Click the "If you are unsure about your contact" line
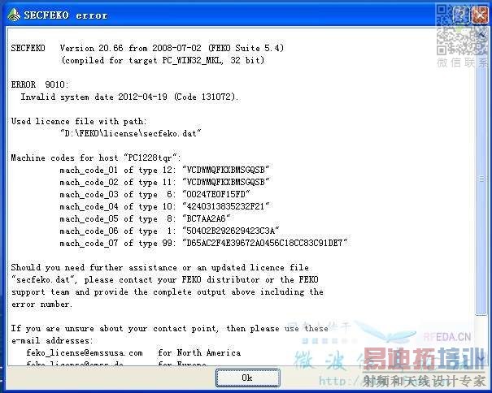The image size is (492, 393). (x=169, y=328)
